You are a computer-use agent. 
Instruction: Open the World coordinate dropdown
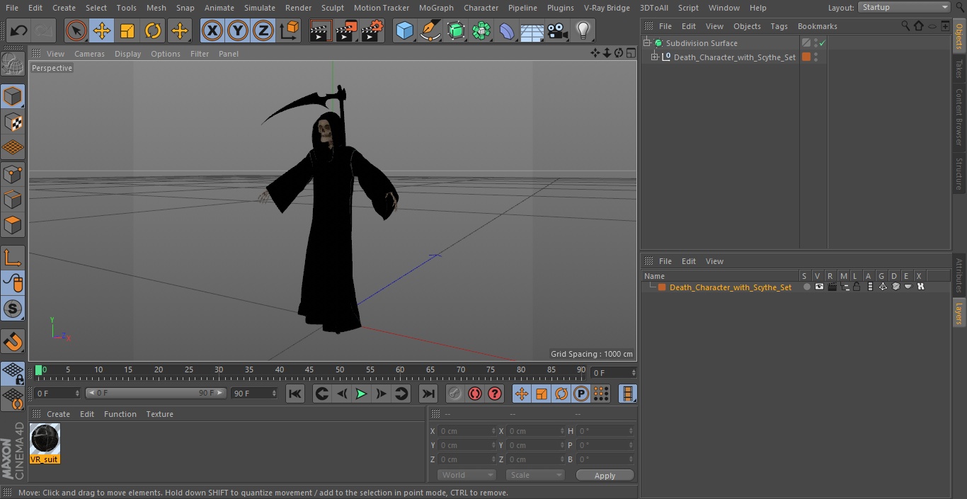coord(466,475)
